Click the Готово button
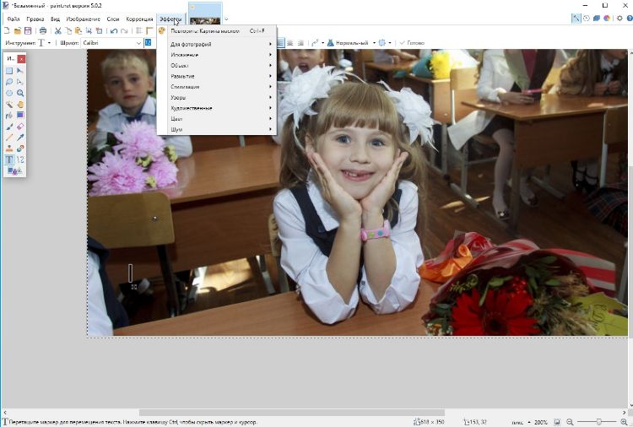 pos(412,43)
